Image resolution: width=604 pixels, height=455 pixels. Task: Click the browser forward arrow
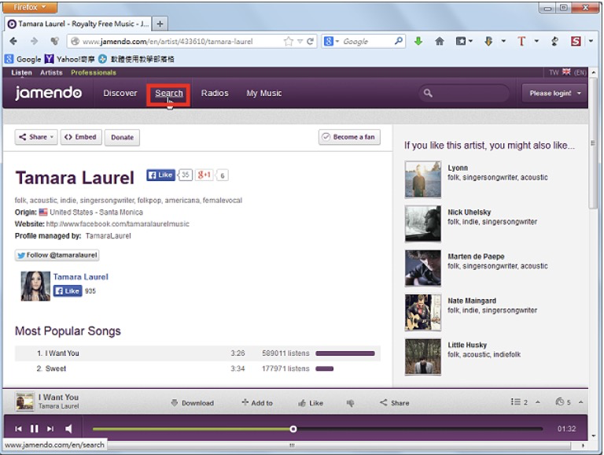click(x=34, y=41)
